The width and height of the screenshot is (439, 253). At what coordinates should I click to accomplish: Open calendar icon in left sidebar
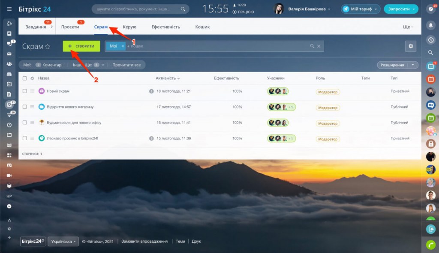point(9,84)
